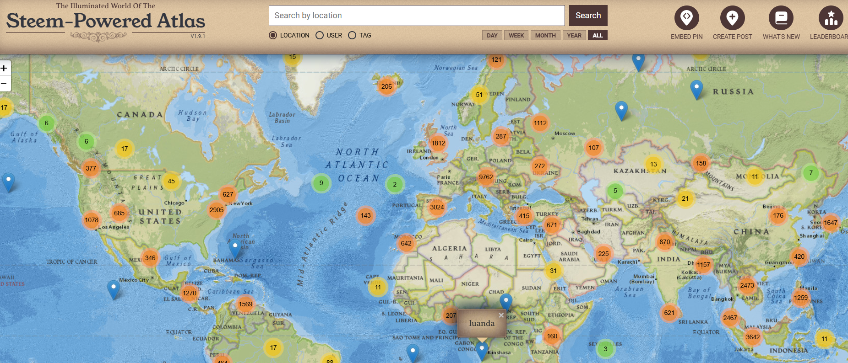
Task: Switch to the DAY time filter
Action: (x=492, y=35)
